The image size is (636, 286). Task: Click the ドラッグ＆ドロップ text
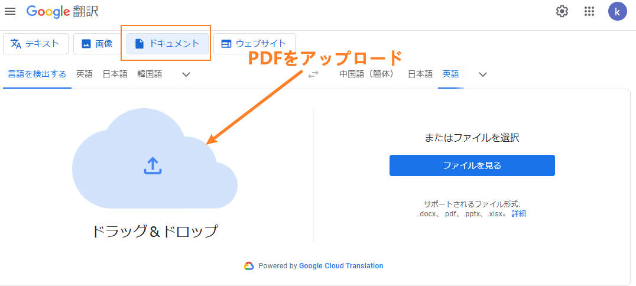click(x=155, y=231)
